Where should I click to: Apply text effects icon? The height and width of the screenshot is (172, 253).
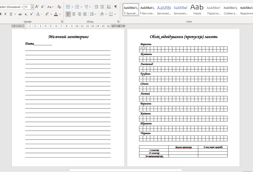pos(38,14)
